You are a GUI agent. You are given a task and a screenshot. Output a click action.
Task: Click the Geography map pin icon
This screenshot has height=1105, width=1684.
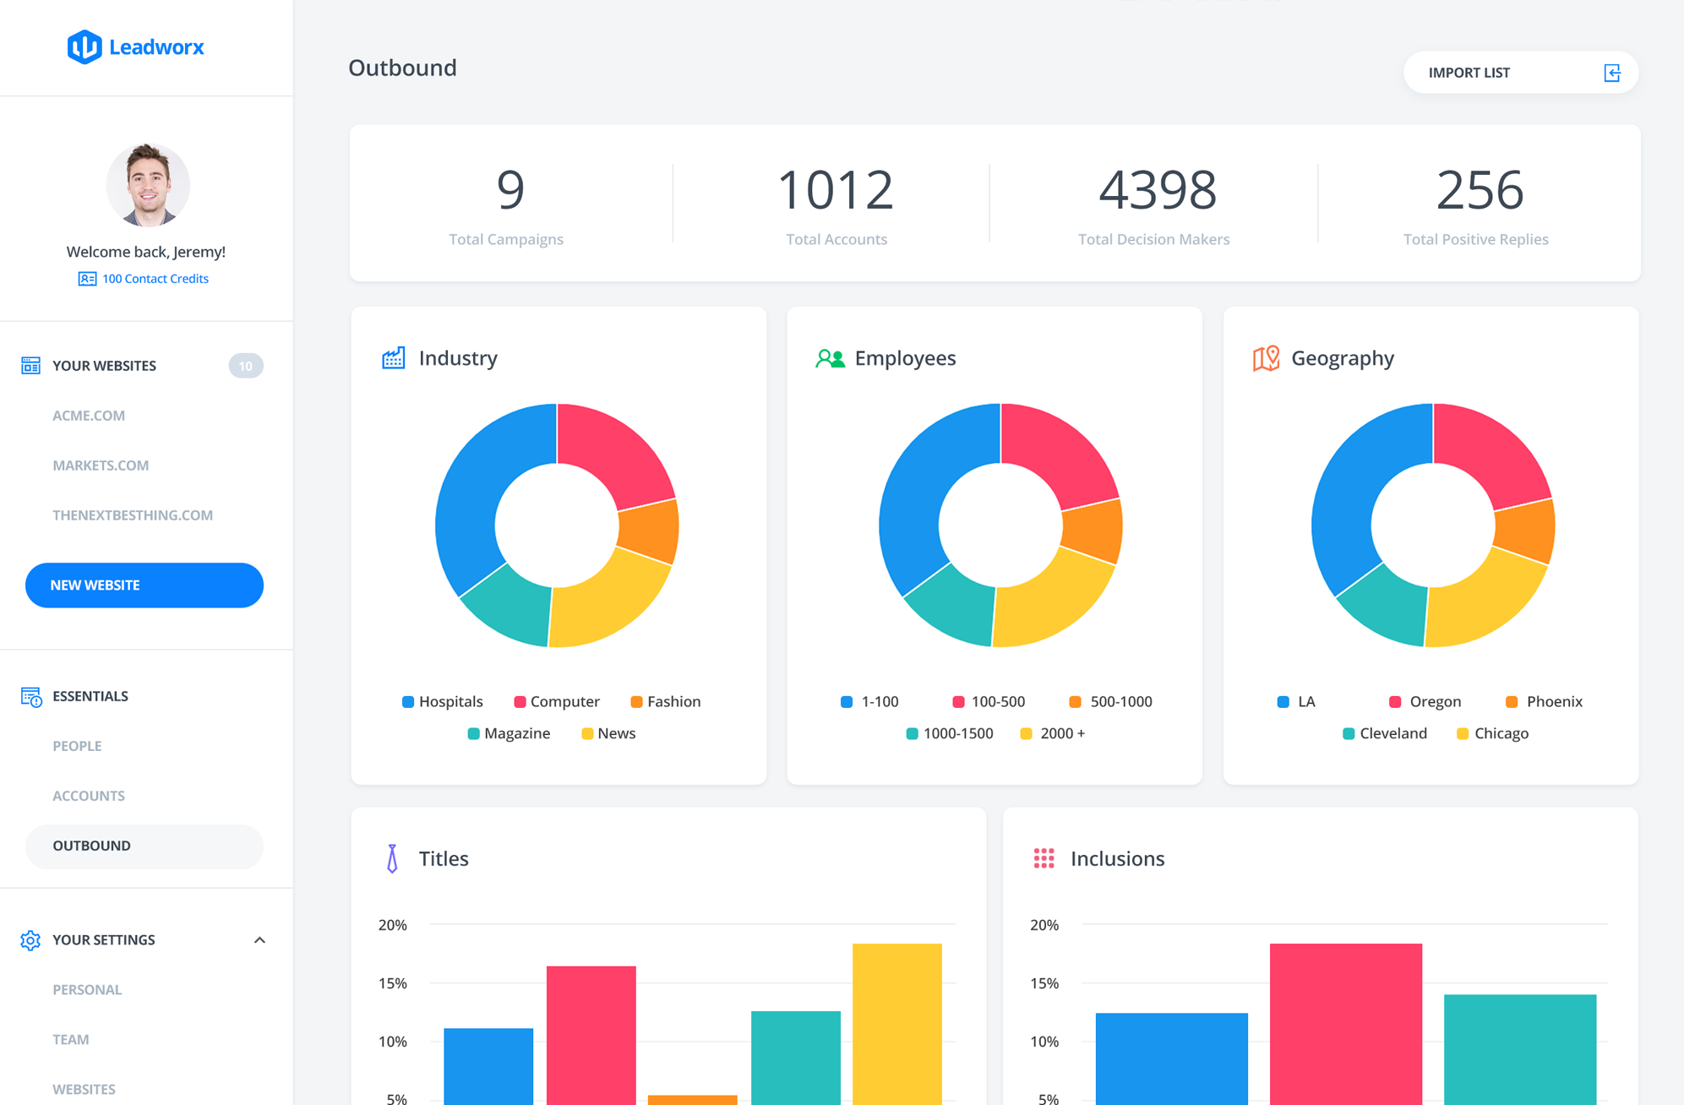pyautogui.click(x=1266, y=358)
